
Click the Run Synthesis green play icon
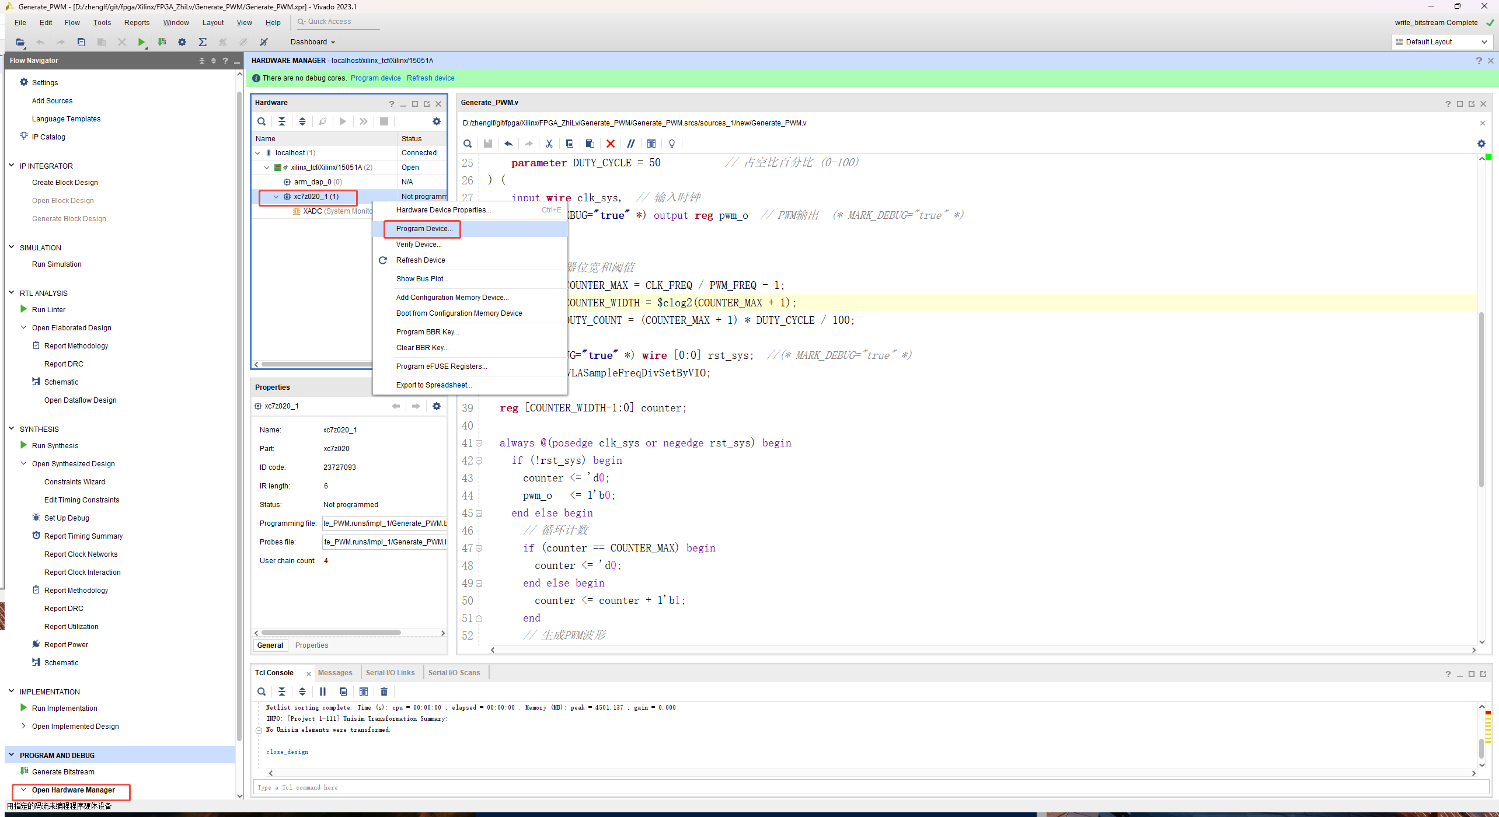click(23, 445)
